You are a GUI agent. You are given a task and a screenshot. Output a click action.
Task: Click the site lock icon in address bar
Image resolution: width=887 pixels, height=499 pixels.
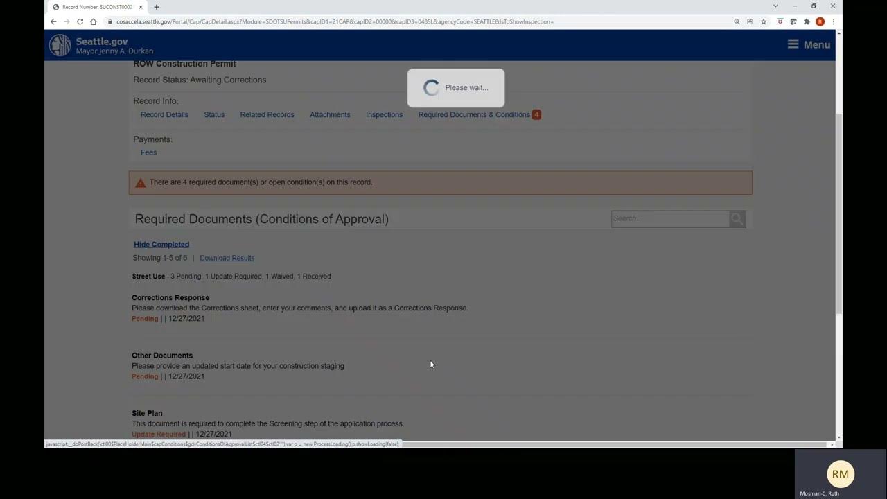(x=109, y=21)
